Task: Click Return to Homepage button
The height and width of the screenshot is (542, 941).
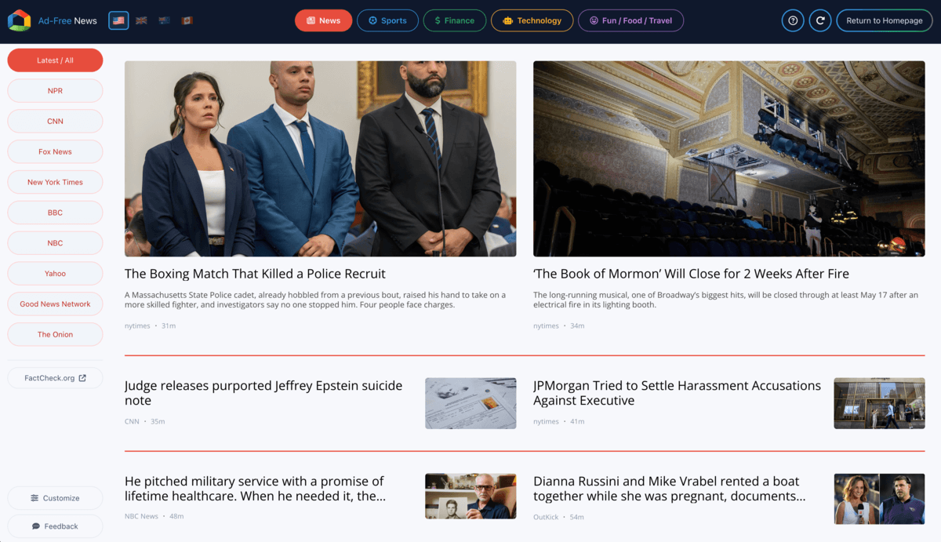Action: tap(885, 20)
